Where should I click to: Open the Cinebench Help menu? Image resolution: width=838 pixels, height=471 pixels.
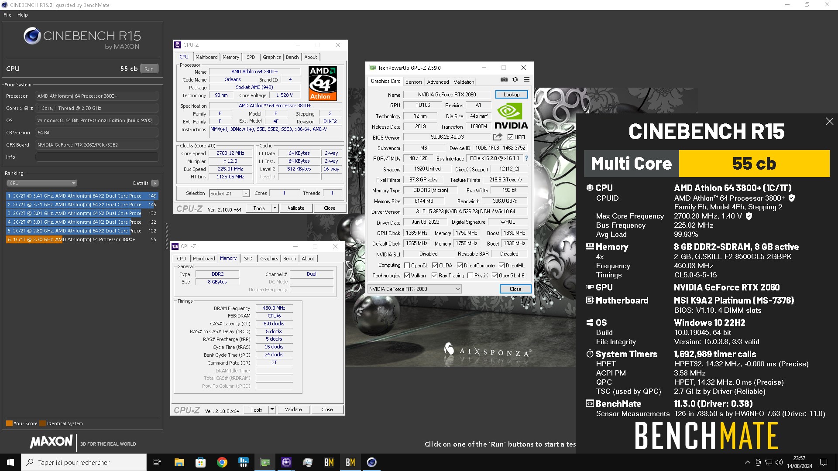pos(23,15)
